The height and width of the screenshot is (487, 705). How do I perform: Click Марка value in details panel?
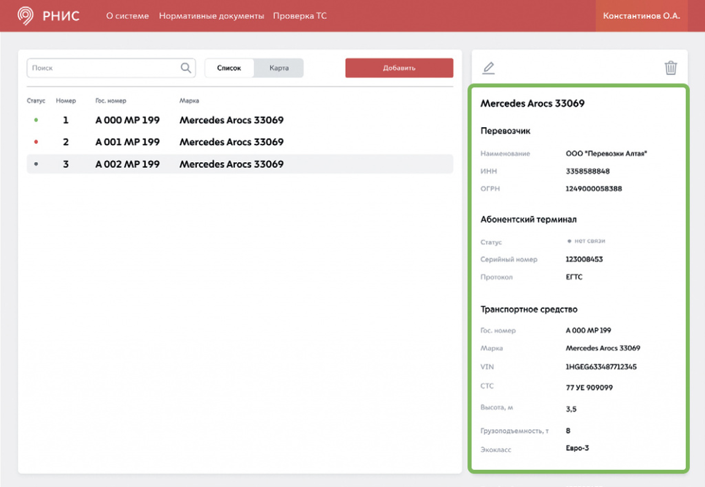pyautogui.click(x=603, y=348)
